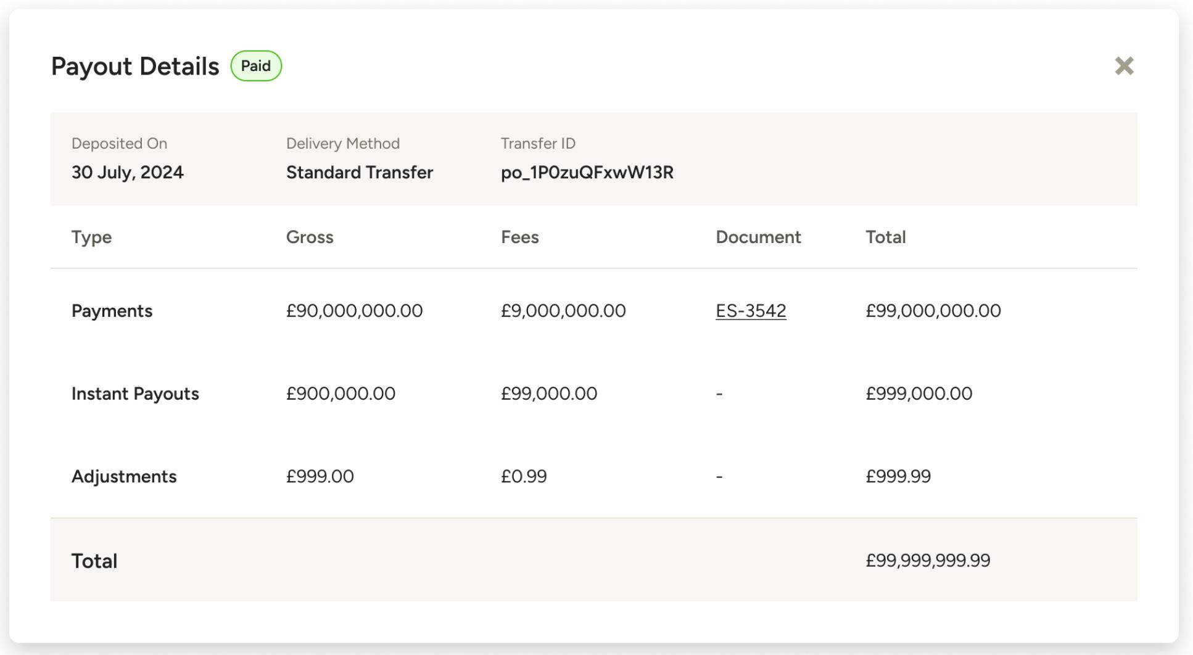This screenshot has height=655, width=1193.
Task: Select the Payments fees £9,000,000.00
Action: [563, 311]
